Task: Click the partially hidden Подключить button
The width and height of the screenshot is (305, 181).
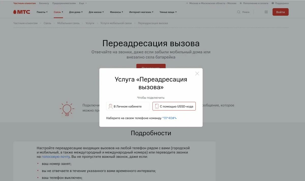Action: click(151, 66)
